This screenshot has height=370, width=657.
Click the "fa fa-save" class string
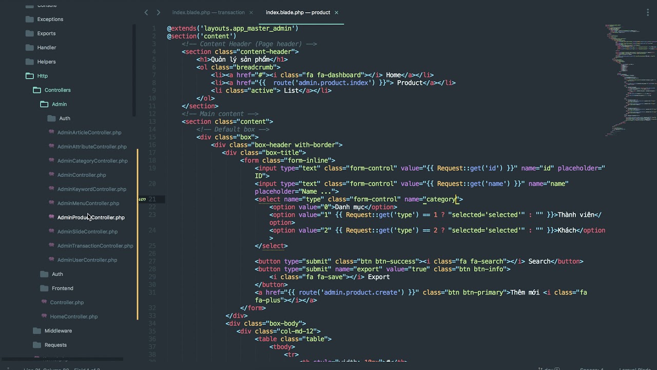(x=324, y=277)
